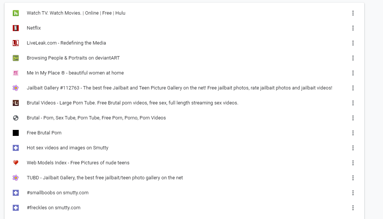Click the green Hulu favicon
Viewport: 383px width, 219px height.
16,13
